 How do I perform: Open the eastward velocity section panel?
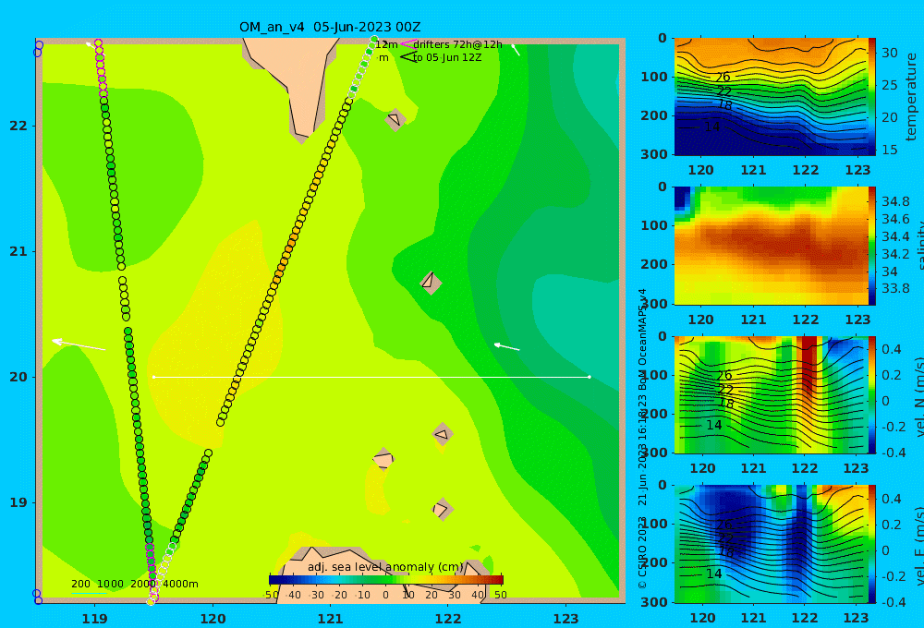(771, 544)
